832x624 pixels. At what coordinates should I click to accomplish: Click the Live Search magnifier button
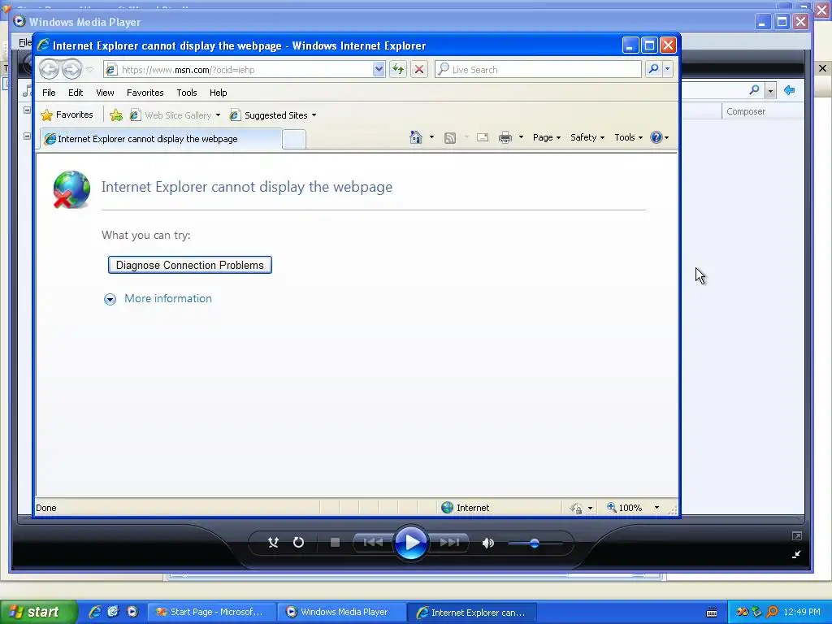[654, 69]
